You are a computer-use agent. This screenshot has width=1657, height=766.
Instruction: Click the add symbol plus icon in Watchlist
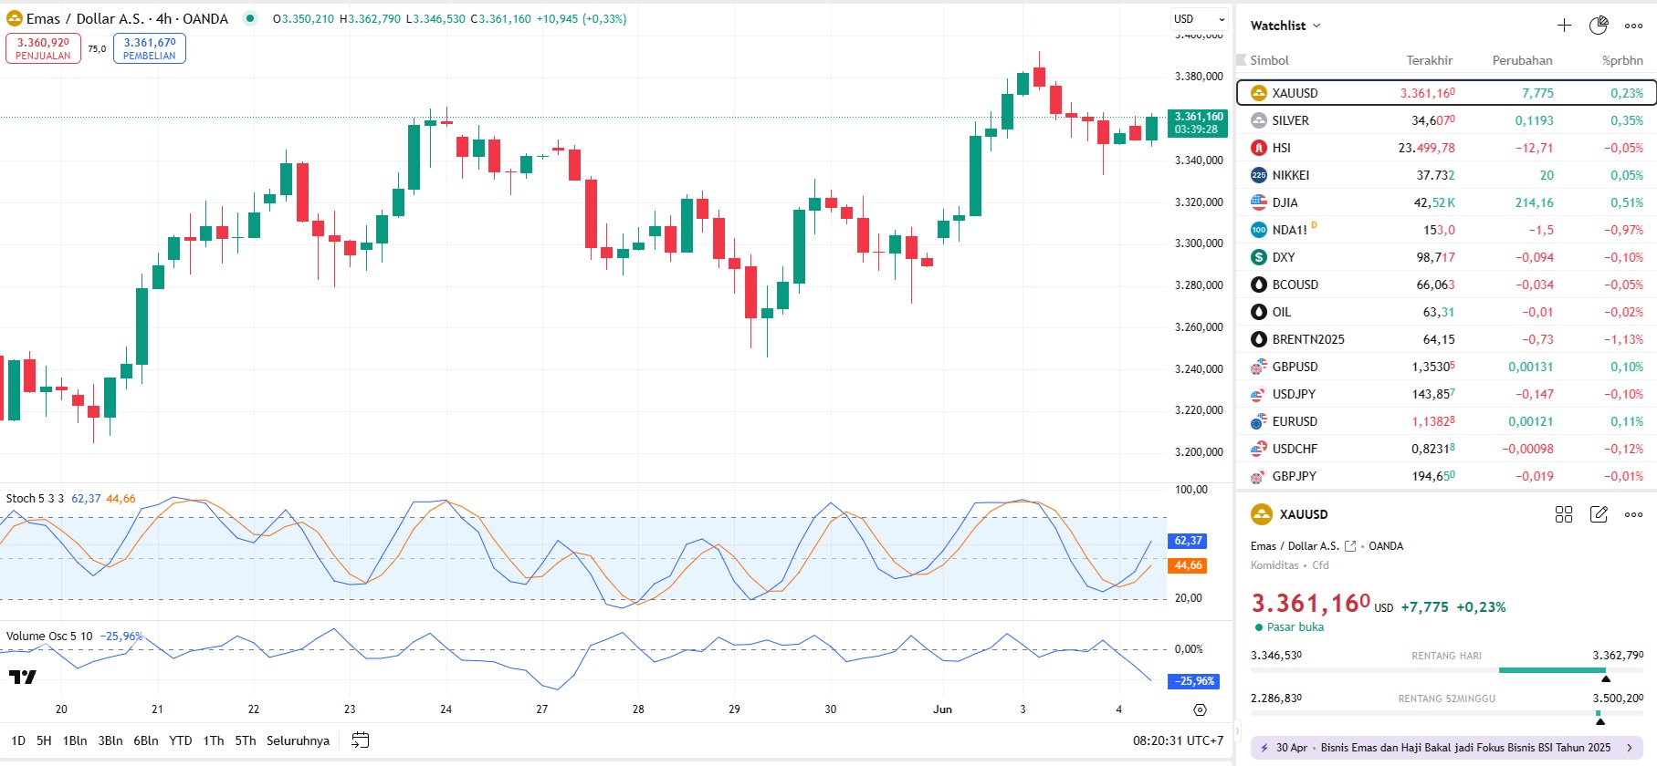1564,26
